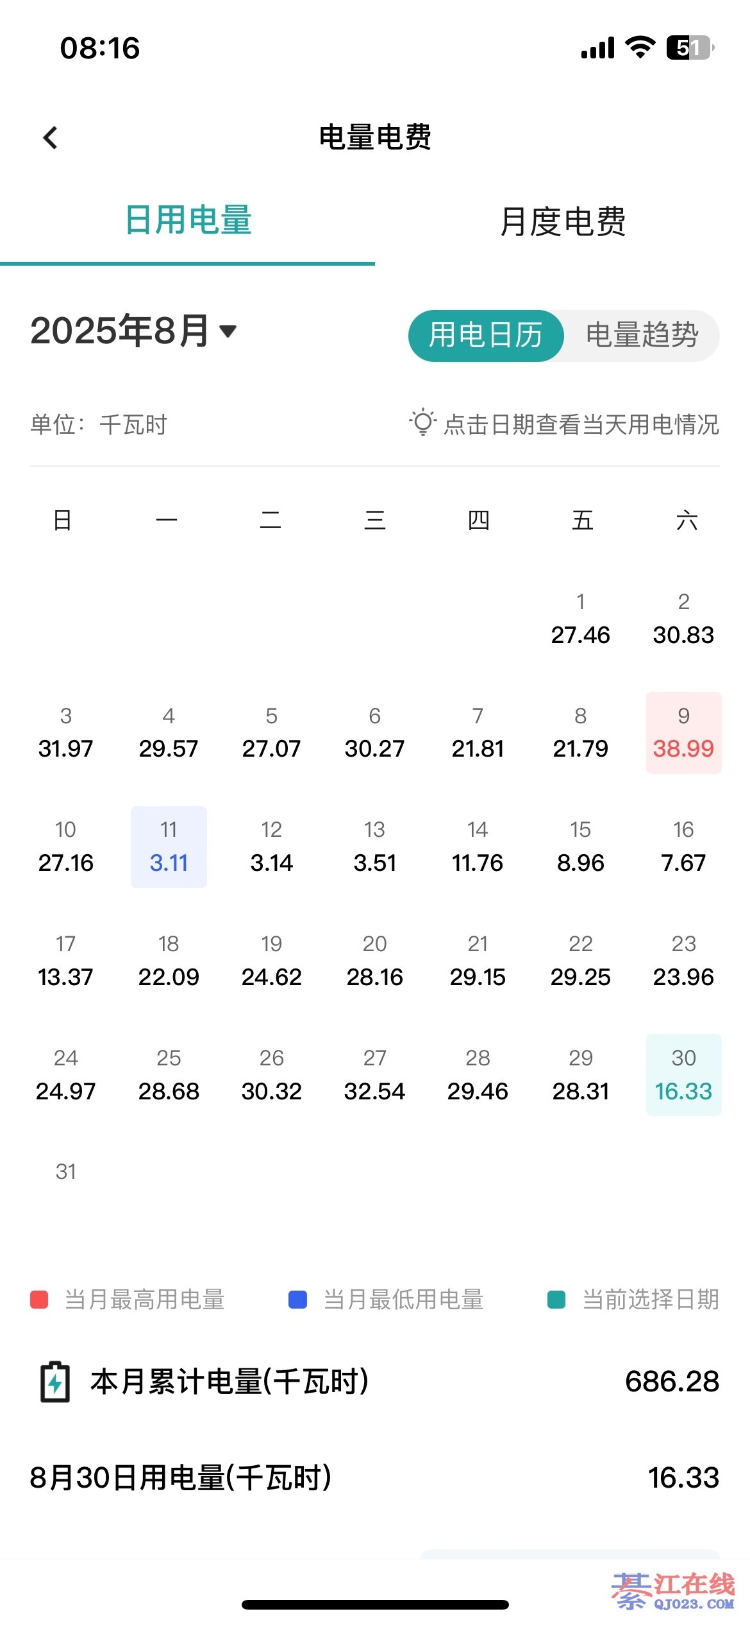Click the red 当月最高用电量 legend square

pos(40,1300)
